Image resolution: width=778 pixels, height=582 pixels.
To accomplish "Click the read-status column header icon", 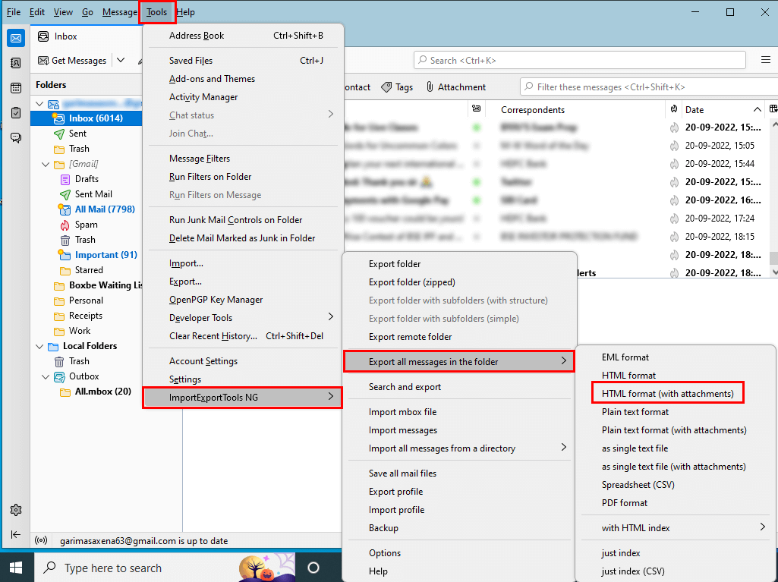I will (477, 109).
